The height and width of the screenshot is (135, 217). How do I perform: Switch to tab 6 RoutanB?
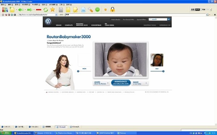(x=75, y=127)
